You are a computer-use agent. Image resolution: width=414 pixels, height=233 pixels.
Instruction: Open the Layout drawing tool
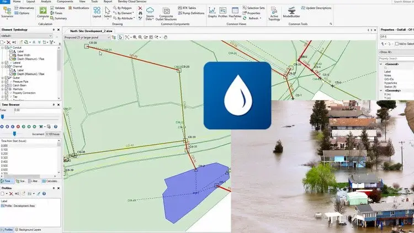tap(97, 12)
